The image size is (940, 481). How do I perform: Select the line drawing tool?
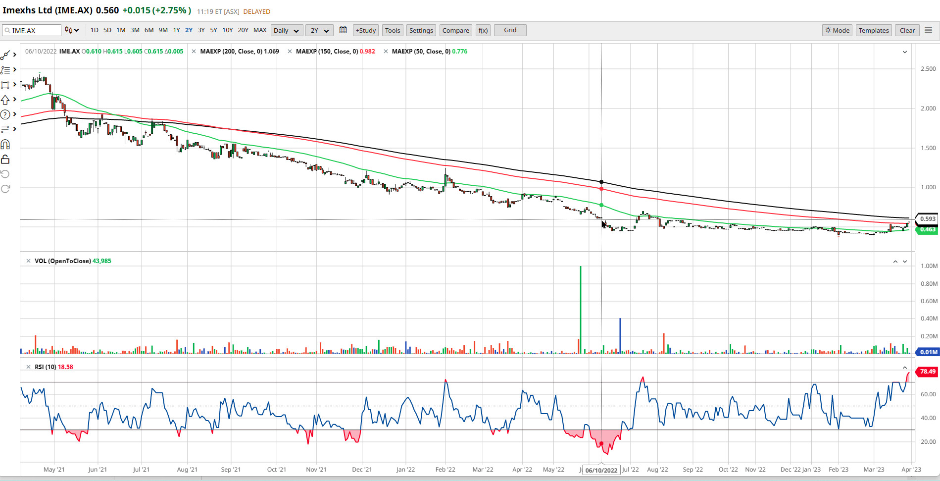click(5, 55)
